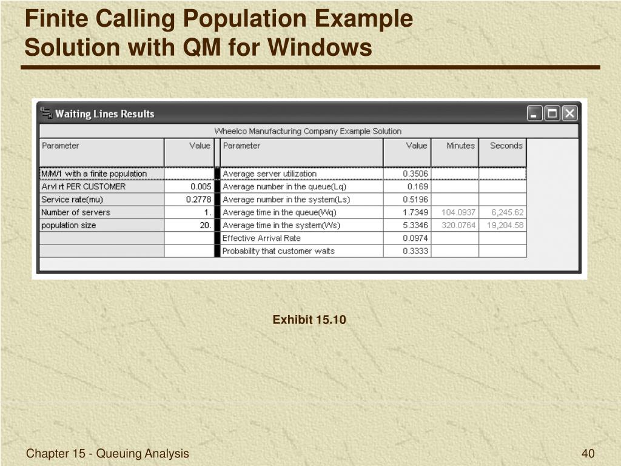Screen dimensions: 621x466
Task: Click the left Parameter column header
Action: click(x=101, y=152)
